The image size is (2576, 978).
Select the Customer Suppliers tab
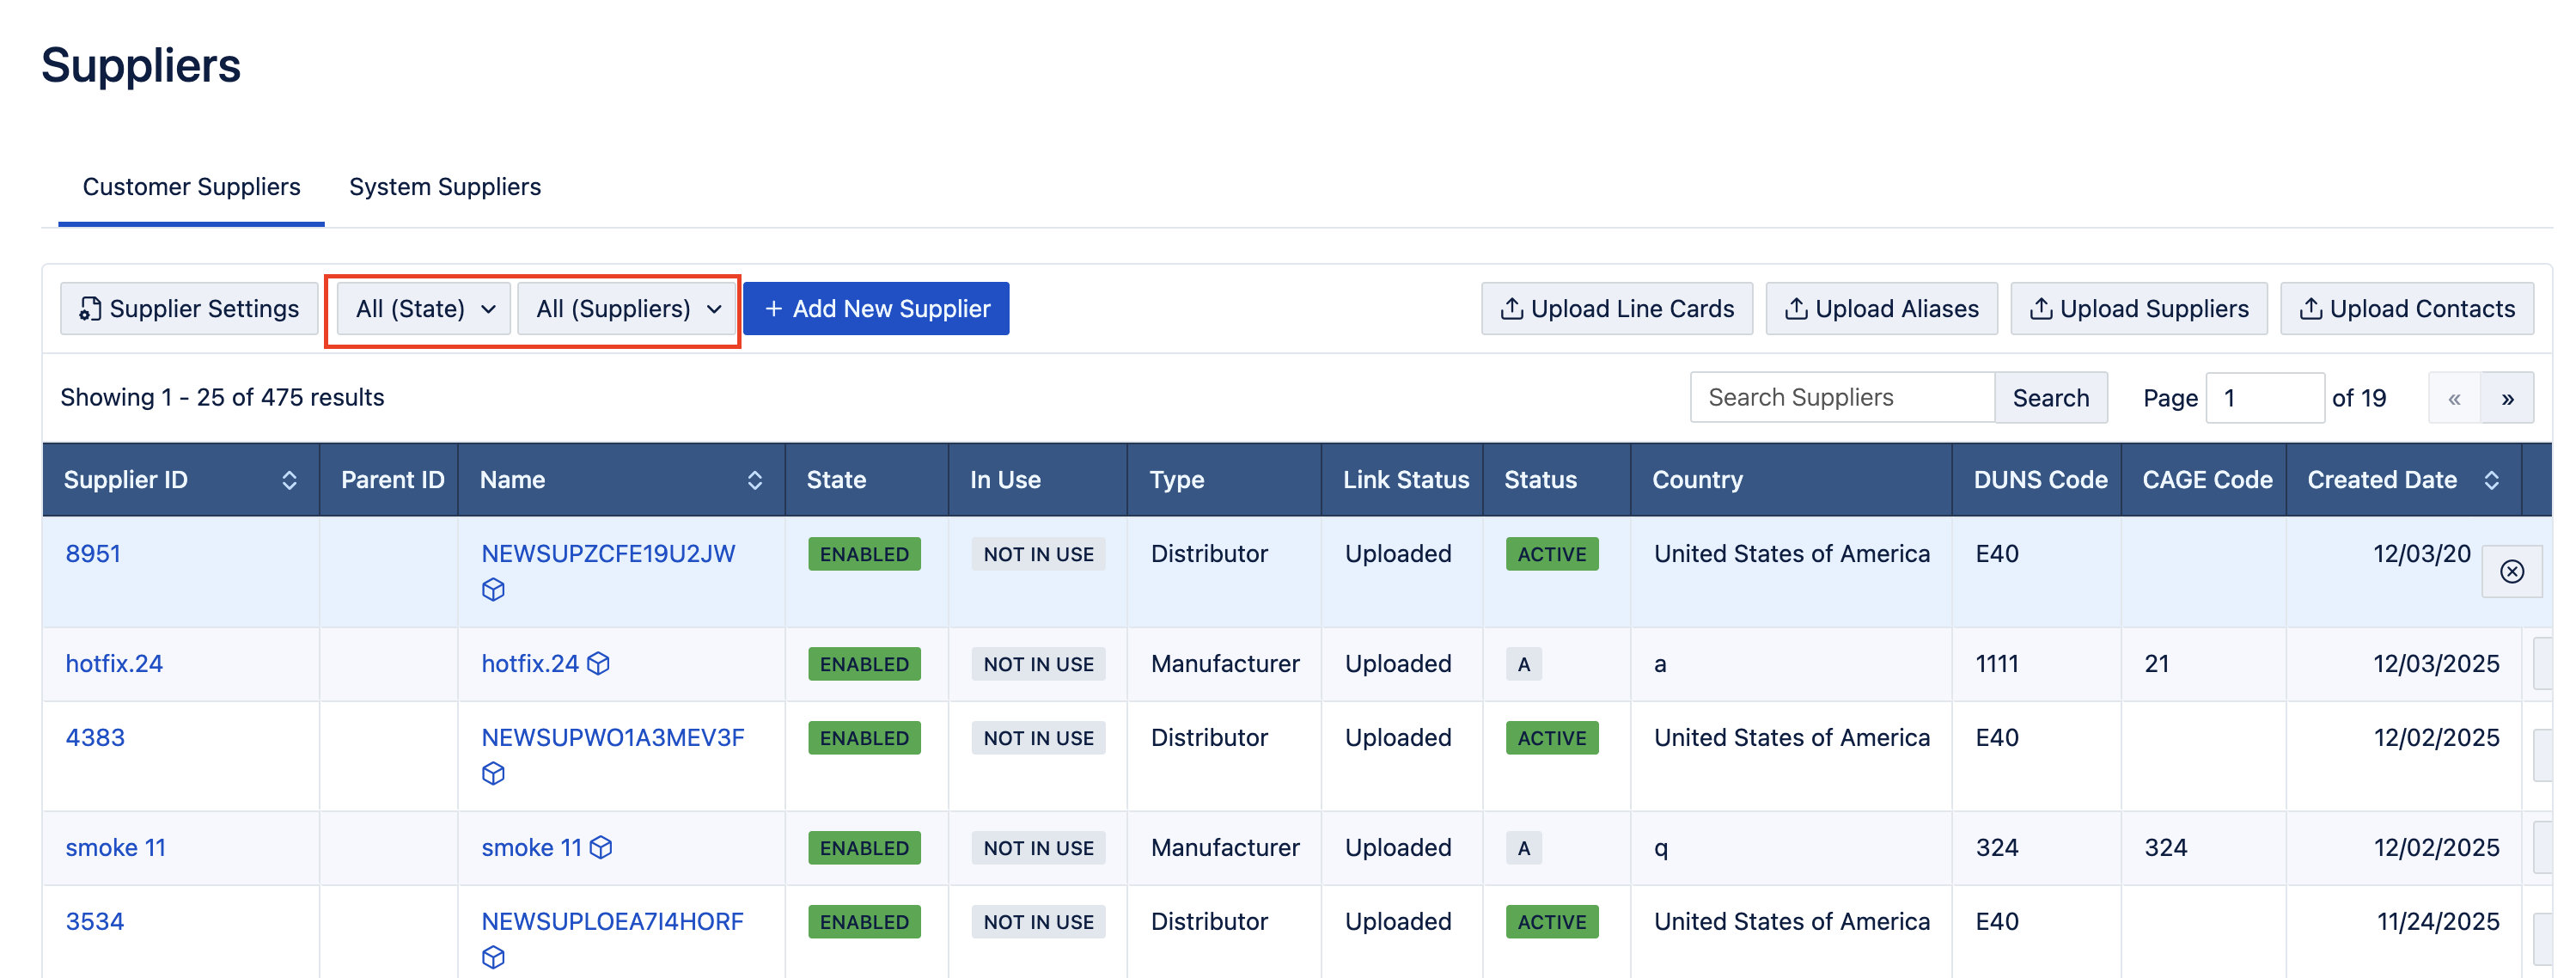pos(191,187)
